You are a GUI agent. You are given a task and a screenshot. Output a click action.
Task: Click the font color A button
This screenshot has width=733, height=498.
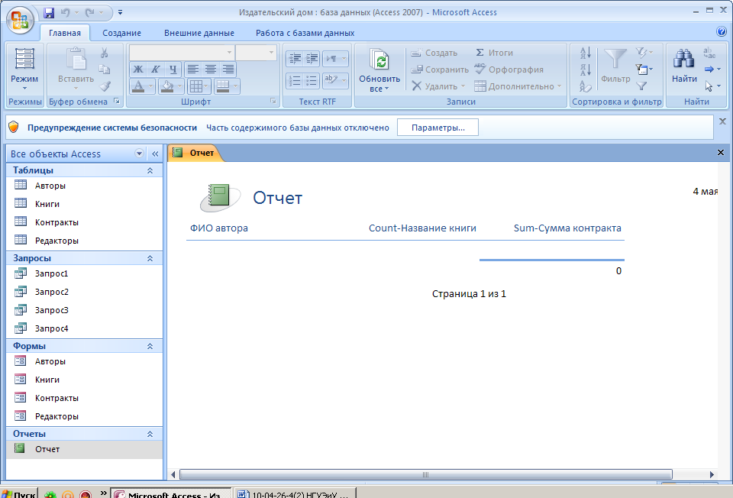[x=138, y=86]
